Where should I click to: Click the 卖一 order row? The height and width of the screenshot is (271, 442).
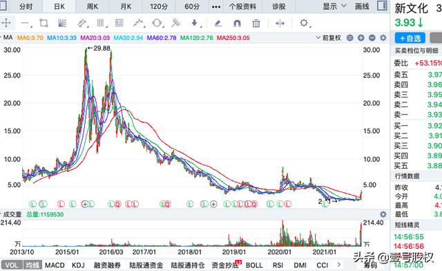418,115
